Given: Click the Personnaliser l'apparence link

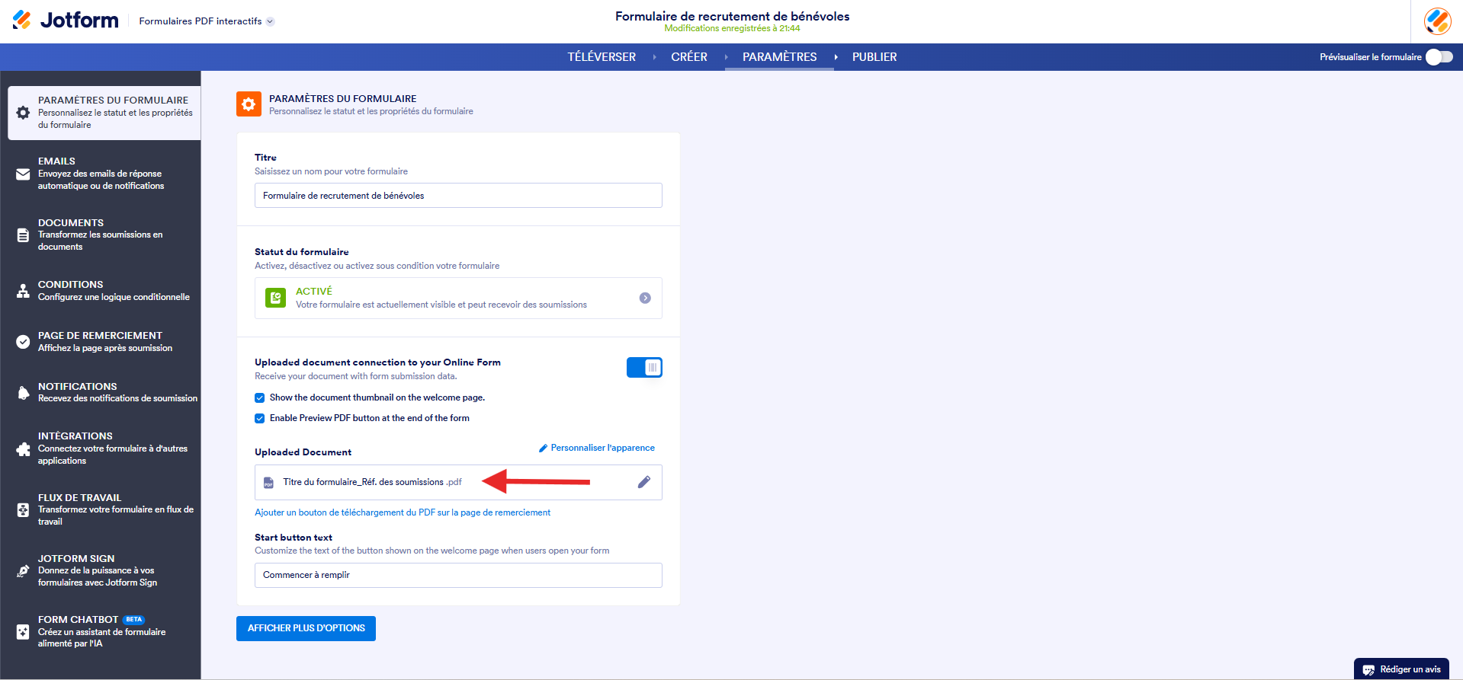Looking at the screenshot, I should (602, 448).
